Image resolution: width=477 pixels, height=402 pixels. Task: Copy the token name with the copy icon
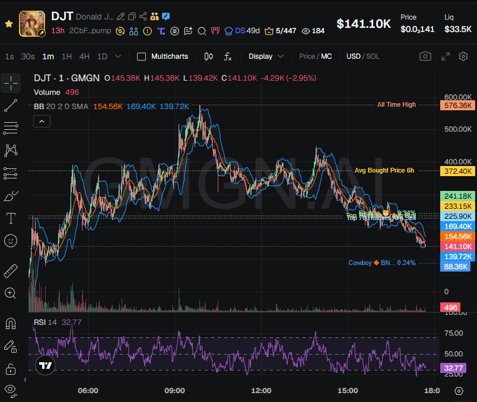point(132,17)
